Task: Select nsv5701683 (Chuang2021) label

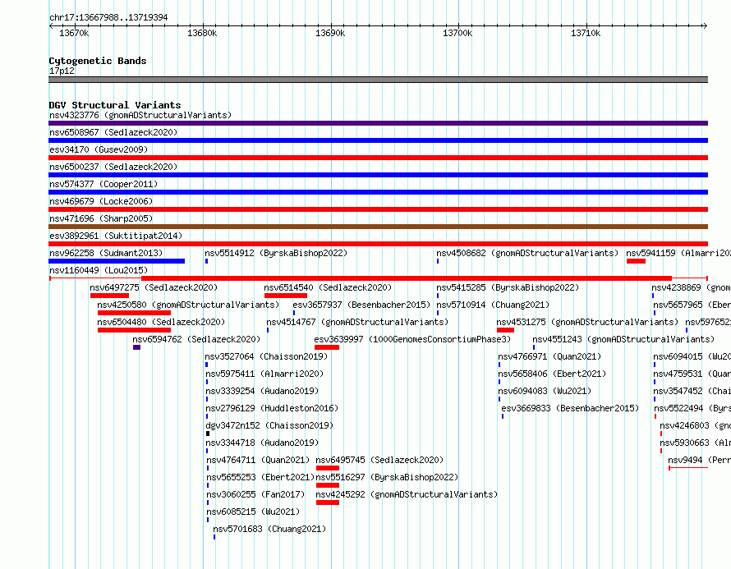Action: coord(269,529)
